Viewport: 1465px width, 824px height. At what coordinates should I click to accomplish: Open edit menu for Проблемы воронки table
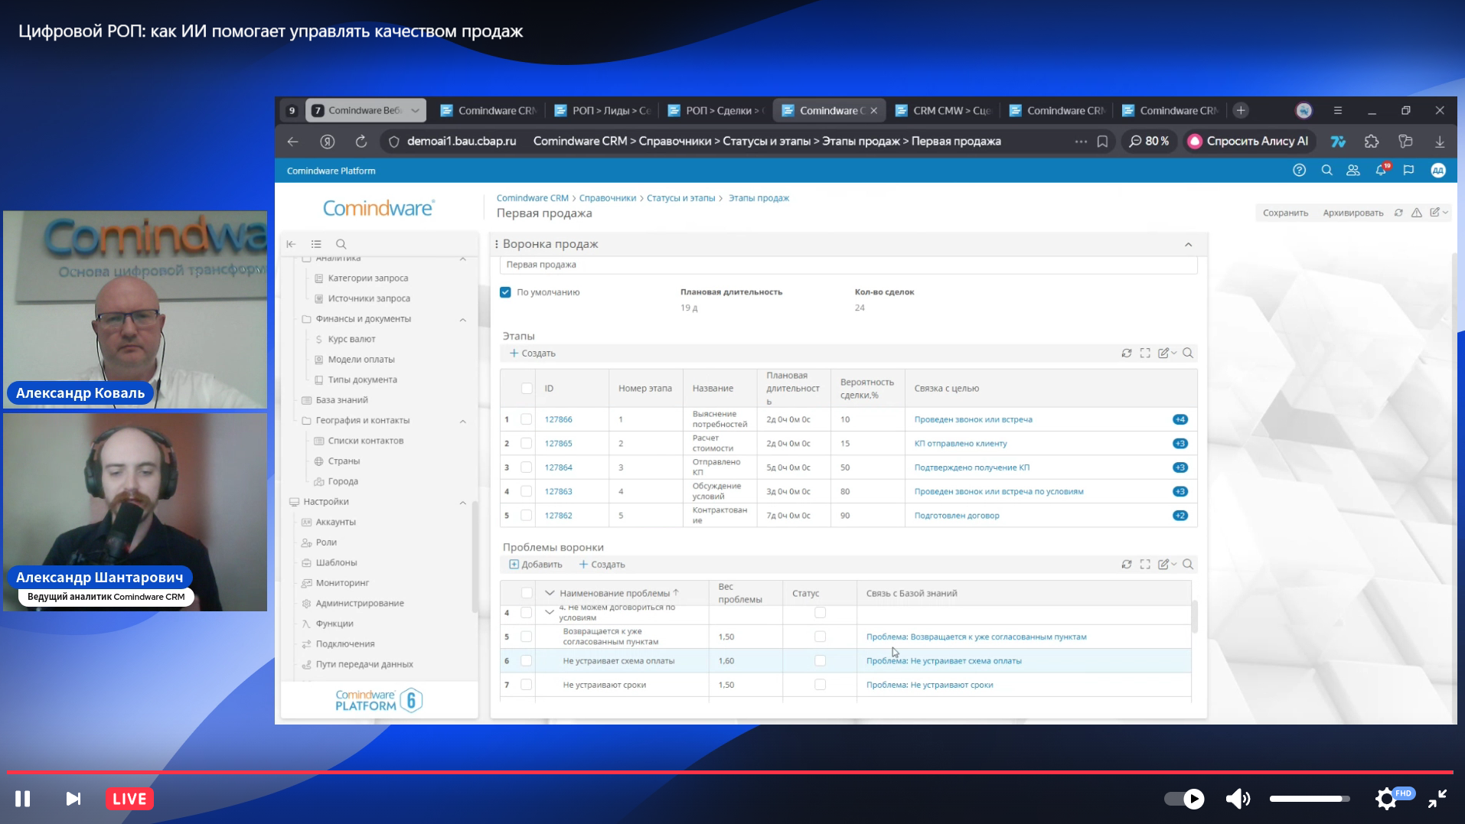tap(1167, 565)
